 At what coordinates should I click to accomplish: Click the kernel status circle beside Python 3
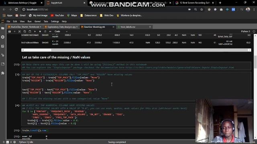(254, 32)
